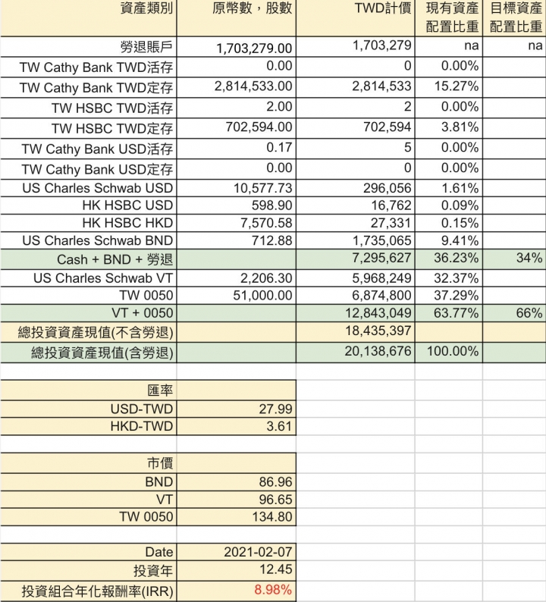Click the 18,435,397 total cell
The width and height of the screenshot is (546, 602).
(x=356, y=332)
